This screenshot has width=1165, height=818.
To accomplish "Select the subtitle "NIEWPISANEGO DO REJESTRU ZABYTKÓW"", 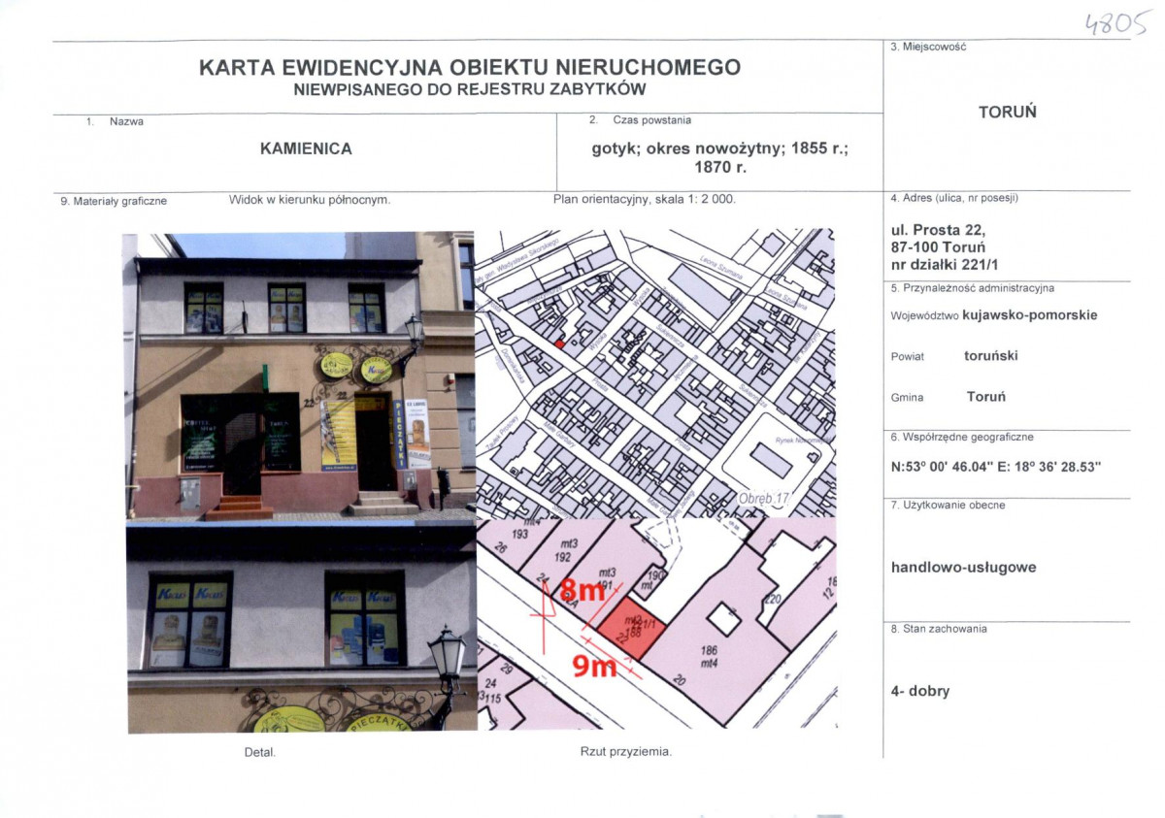I will [x=470, y=89].
